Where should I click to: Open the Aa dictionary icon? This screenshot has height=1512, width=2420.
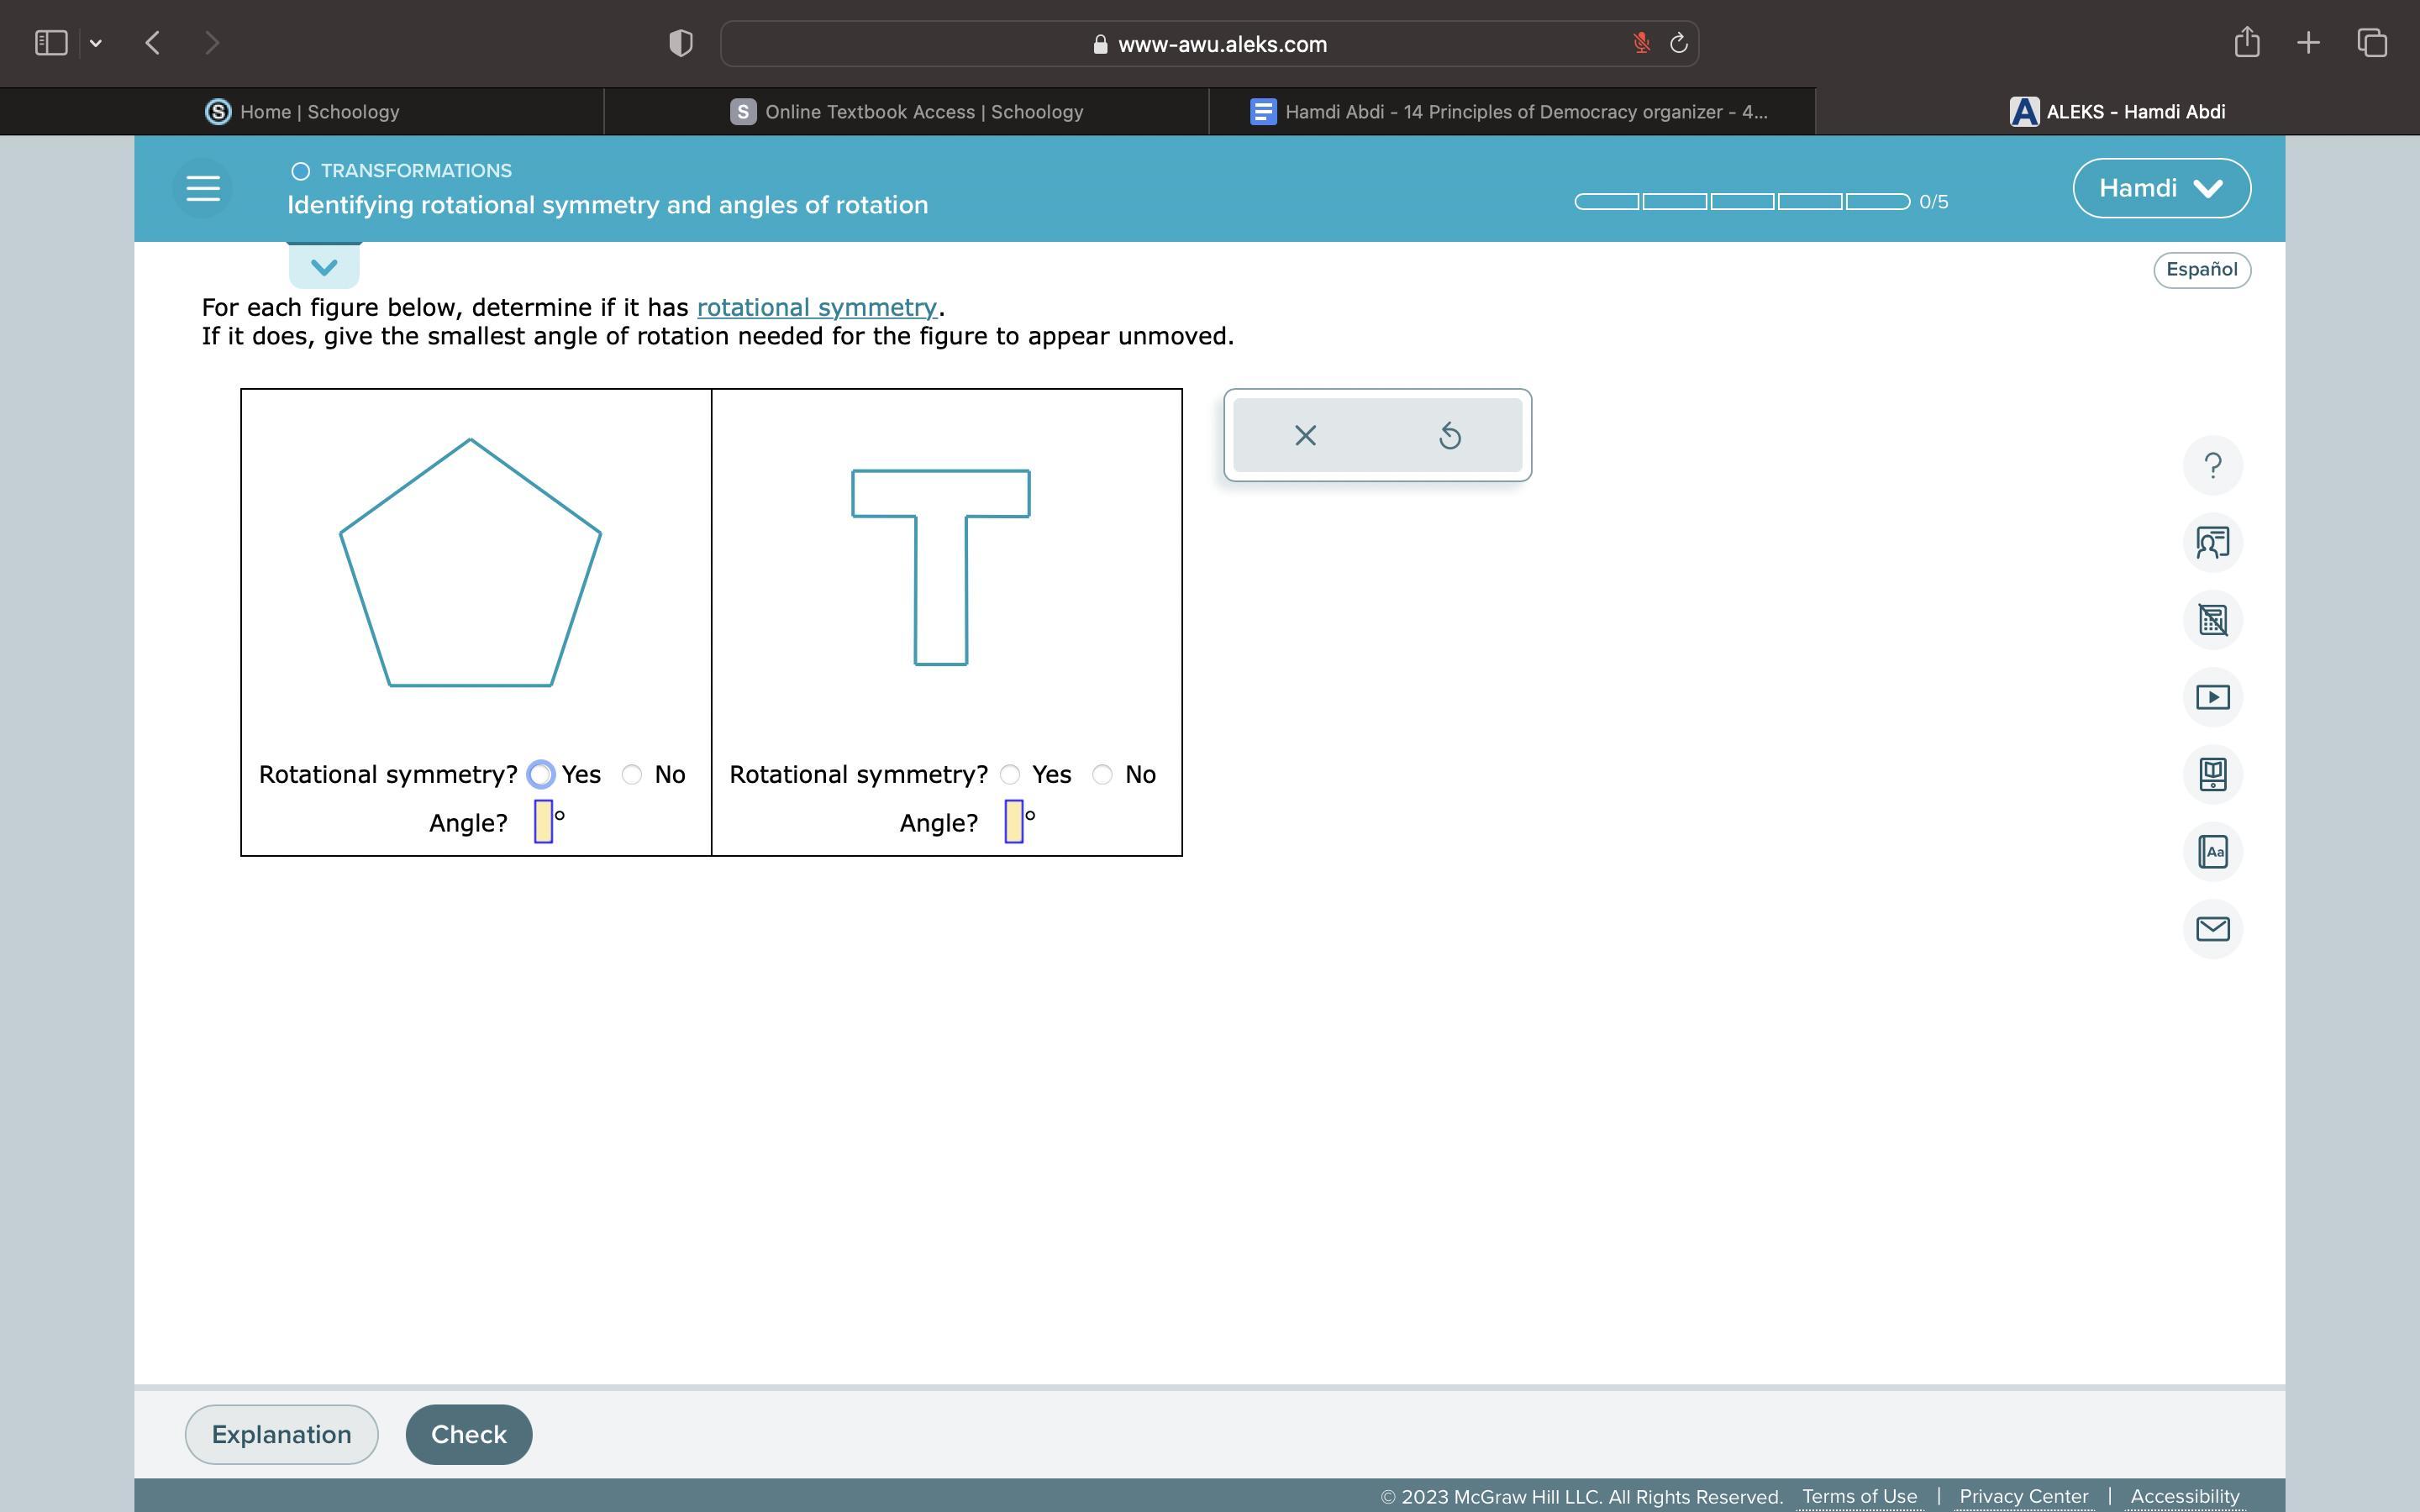coord(2212,852)
